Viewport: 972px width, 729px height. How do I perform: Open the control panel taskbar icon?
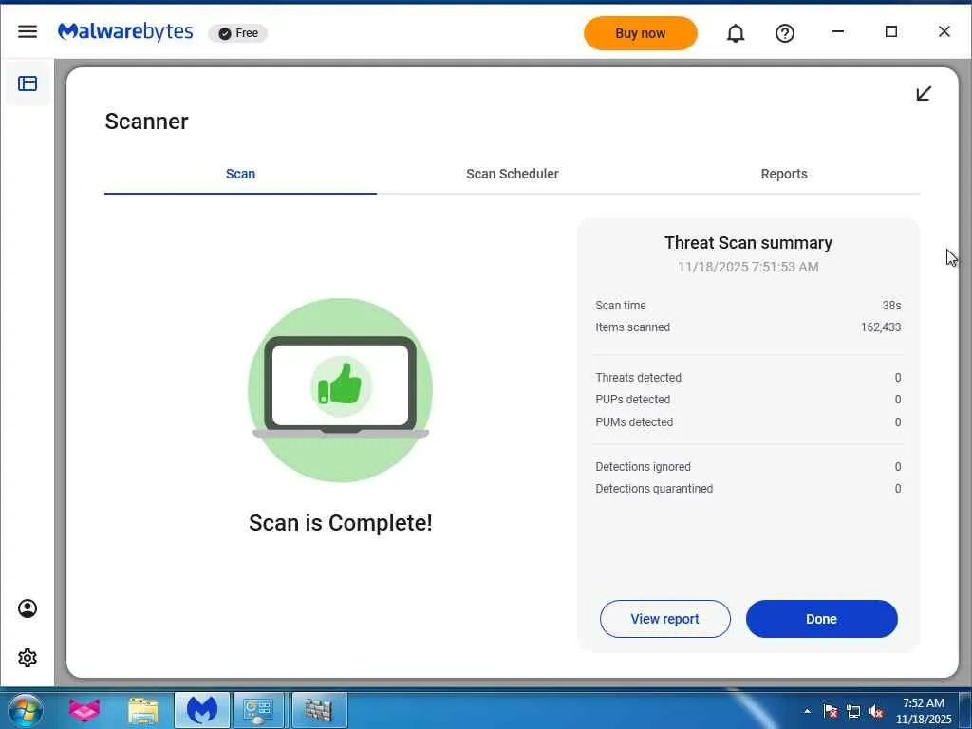click(x=258, y=710)
